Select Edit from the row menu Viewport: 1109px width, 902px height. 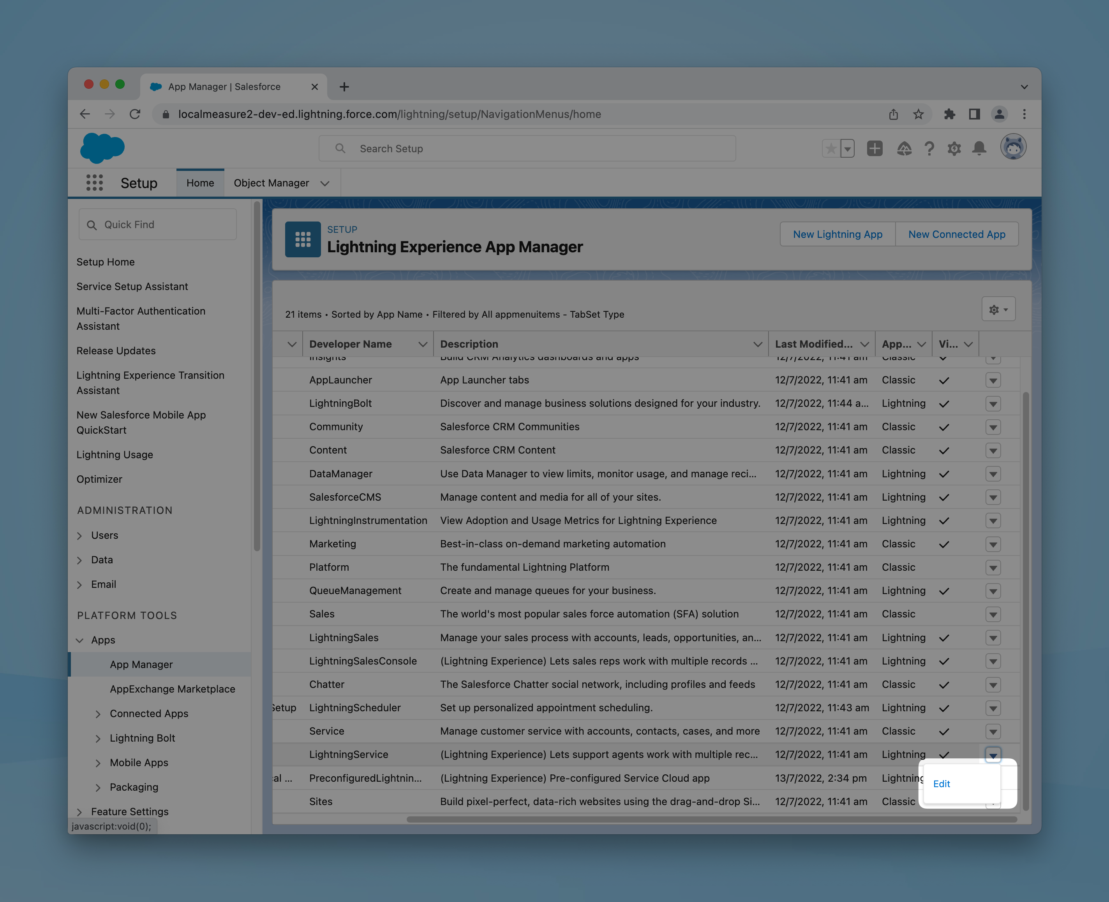(x=941, y=784)
